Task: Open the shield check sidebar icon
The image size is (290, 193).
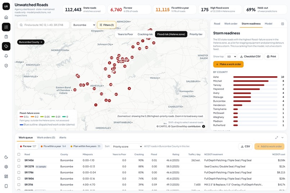Action: pyautogui.click(x=6, y=65)
